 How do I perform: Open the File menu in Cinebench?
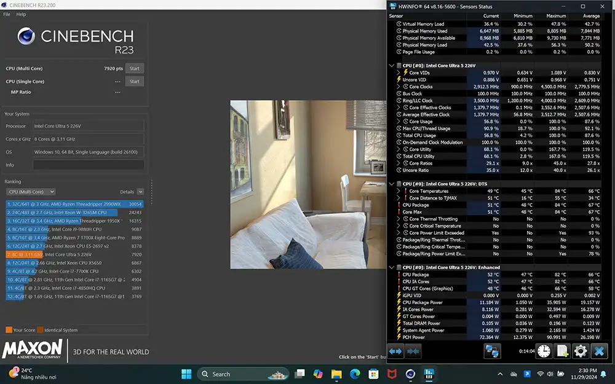tap(7, 14)
